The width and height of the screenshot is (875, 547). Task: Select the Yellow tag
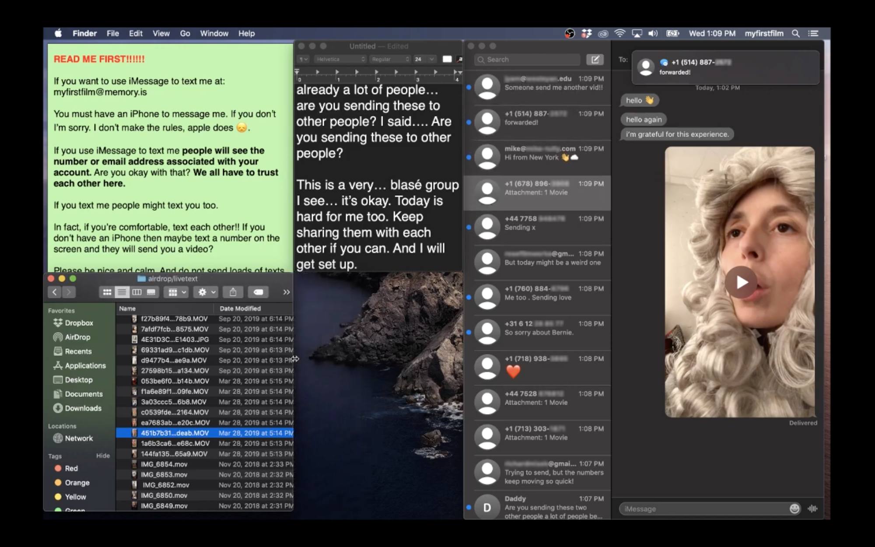tap(70, 497)
